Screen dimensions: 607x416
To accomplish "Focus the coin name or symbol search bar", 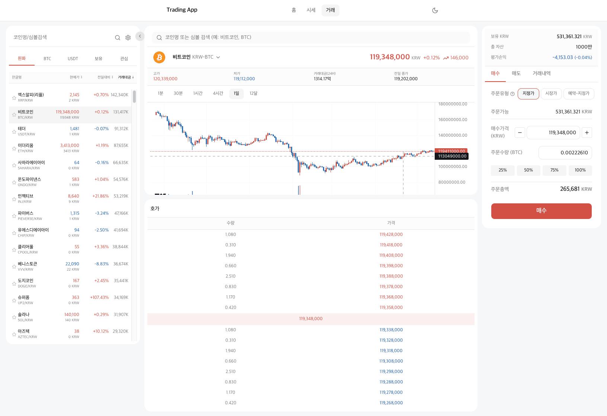I will point(311,37).
